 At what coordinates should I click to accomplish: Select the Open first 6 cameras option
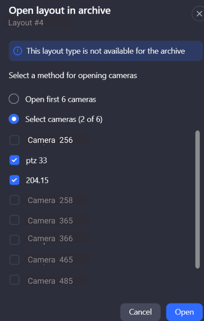[x=14, y=99]
